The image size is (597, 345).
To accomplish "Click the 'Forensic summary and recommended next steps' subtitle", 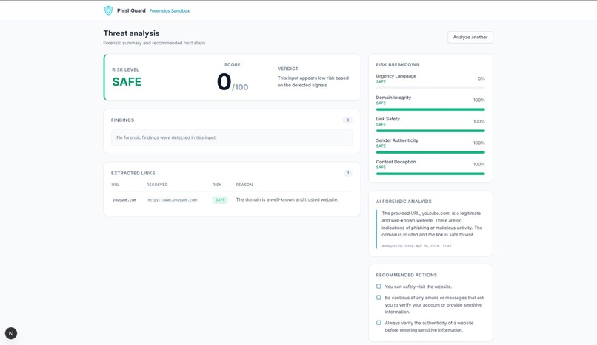I will 154,43.
